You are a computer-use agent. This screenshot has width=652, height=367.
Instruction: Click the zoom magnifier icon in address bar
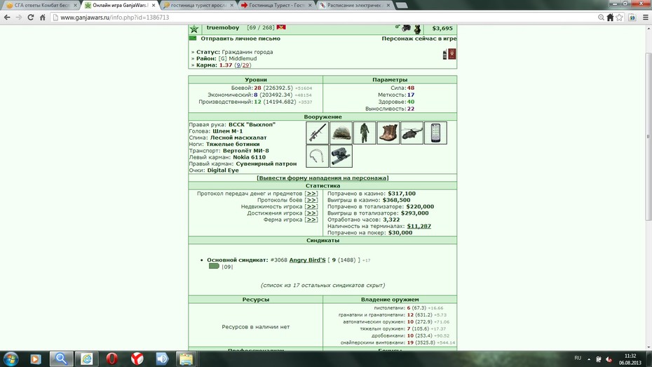click(x=601, y=18)
